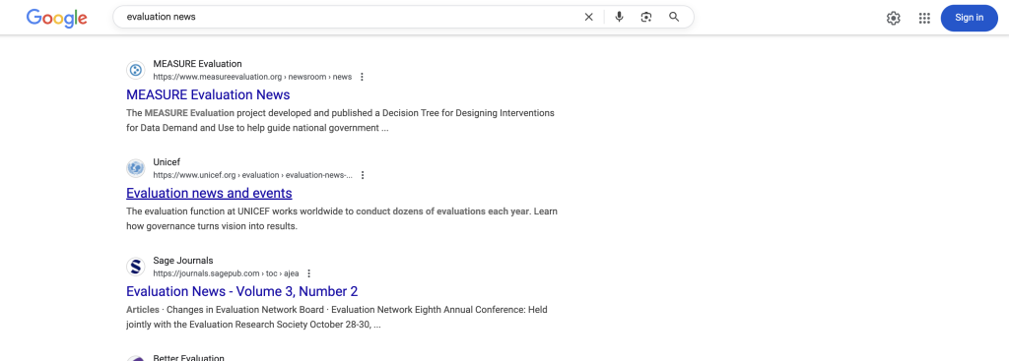Open more options for Sage Journals result
This screenshot has height=361, width=1009.
308,273
